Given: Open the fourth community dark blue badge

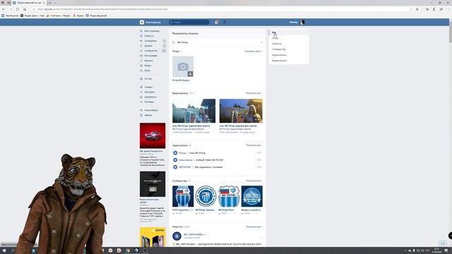Looking at the screenshot, I should (x=252, y=196).
